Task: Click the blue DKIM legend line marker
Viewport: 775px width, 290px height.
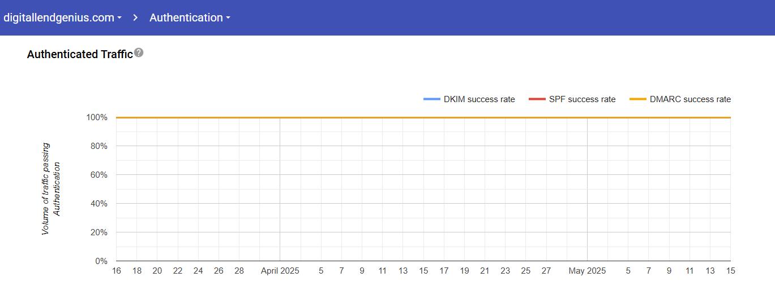Action: coord(431,99)
